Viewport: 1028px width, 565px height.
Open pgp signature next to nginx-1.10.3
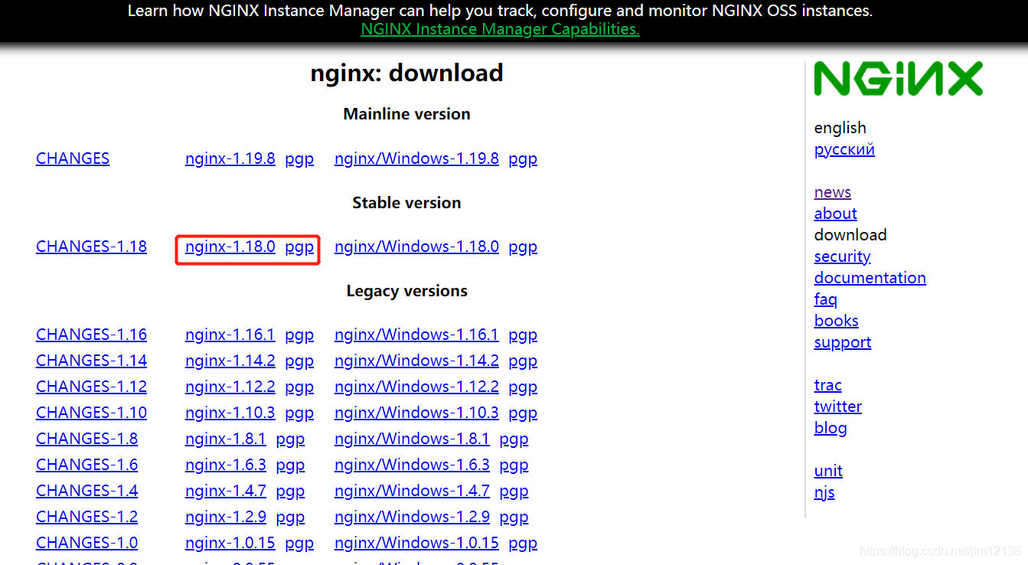299,413
